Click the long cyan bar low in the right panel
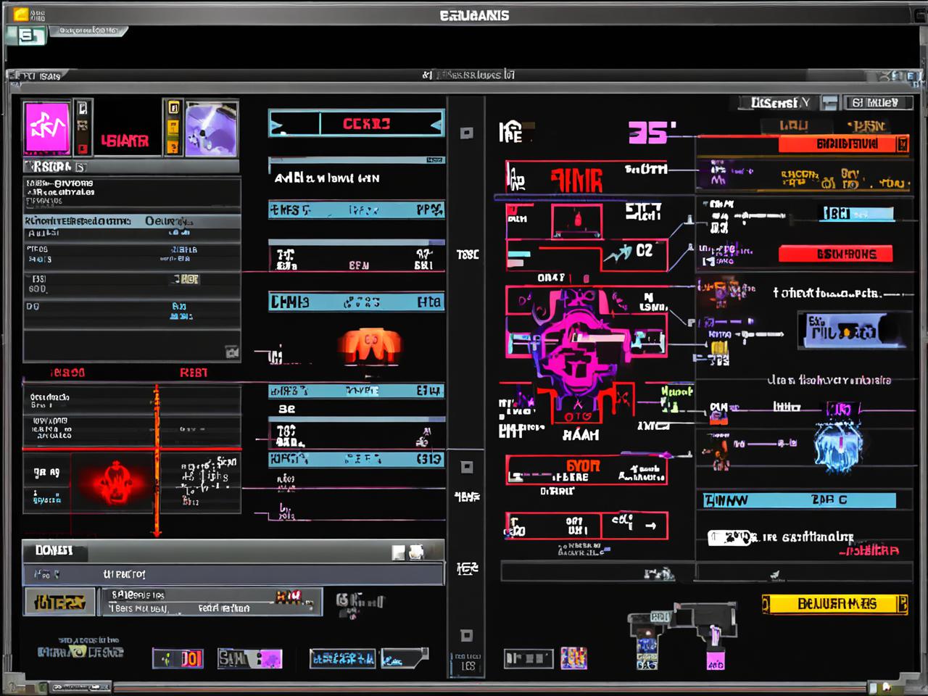This screenshot has height=696, width=928. (x=799, y=500)
